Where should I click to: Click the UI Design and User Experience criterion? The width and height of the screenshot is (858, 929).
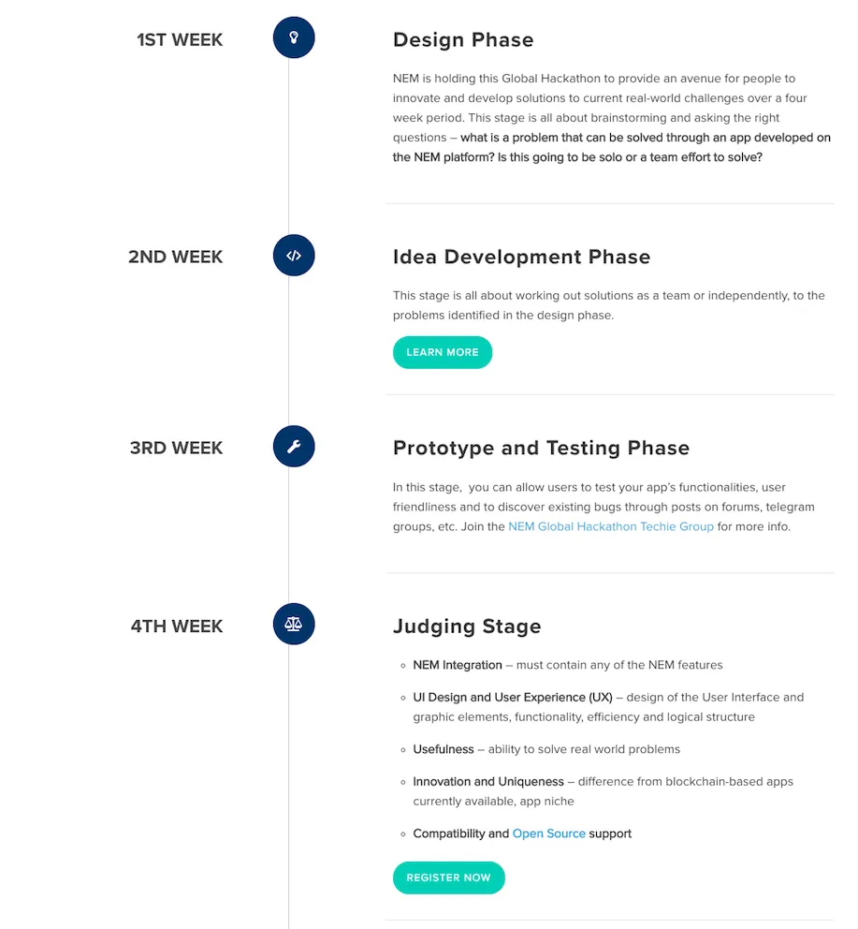[x=512, y=698]
